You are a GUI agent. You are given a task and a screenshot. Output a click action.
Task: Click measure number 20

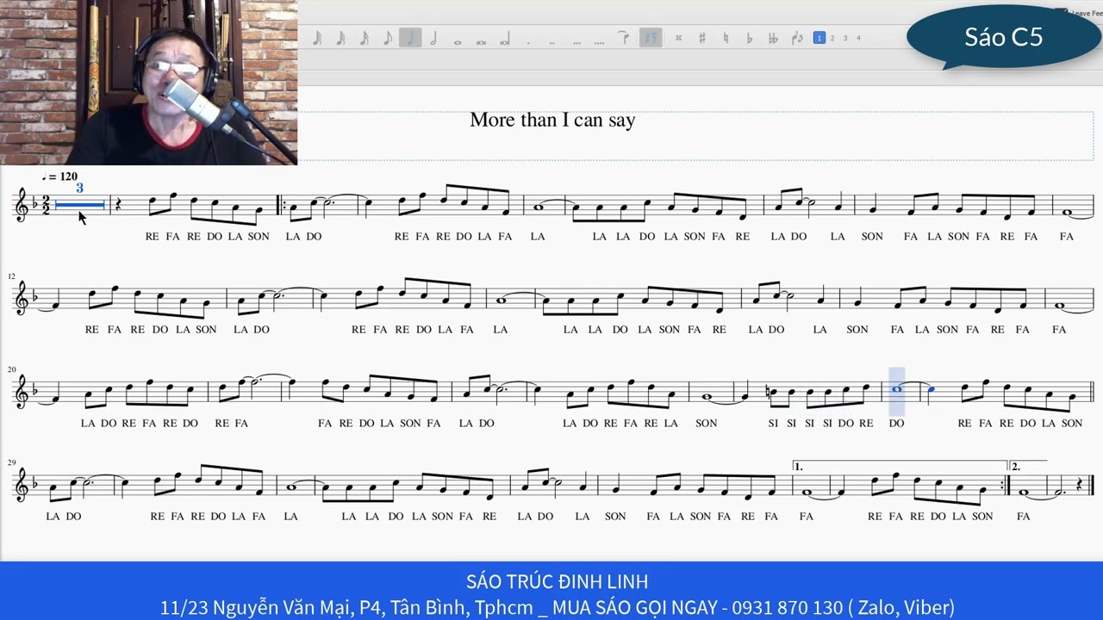[x=11, y=369]
